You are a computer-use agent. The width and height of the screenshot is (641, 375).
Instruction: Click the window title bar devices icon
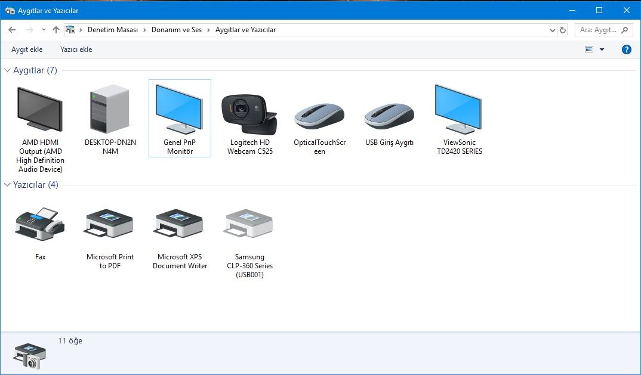tap(10, 10)
